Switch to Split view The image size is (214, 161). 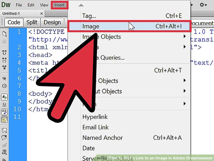click(x=32, y=22)
